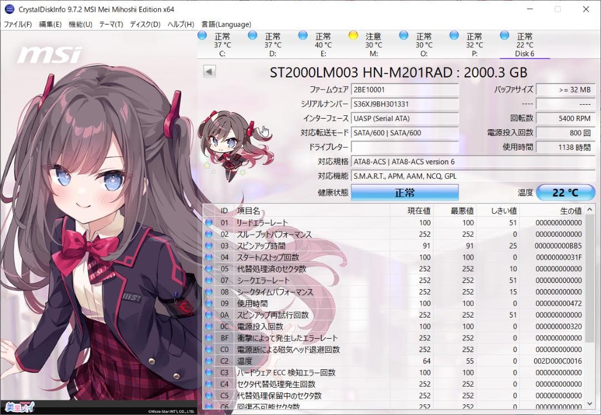The width and height of the screenshot is (601, 415).
Task: Click the 対応規格 ATA8-ACS field
Action: [x=473, y=162]
